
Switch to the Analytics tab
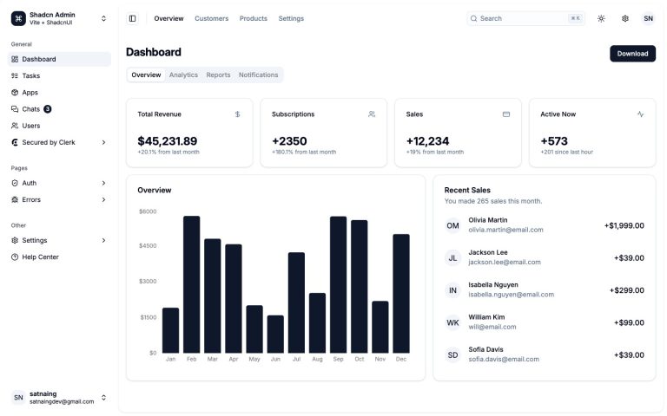point(183,75)
